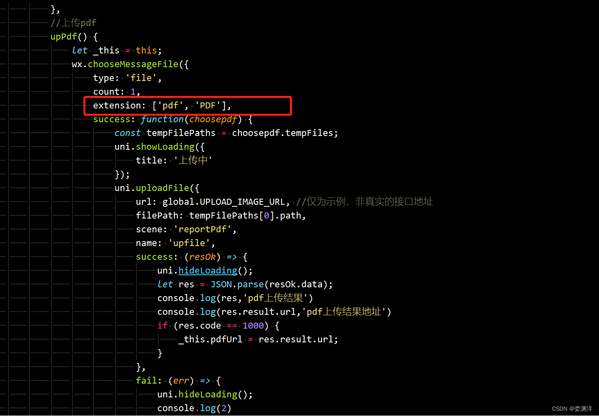Click 'filePath: tempFilePaths[0].path,' line
This screenshot has width=599, height=416.
(221, 215)
